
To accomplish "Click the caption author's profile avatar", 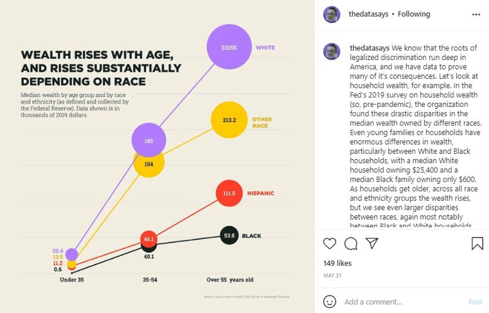I will [x=332, y=51].
